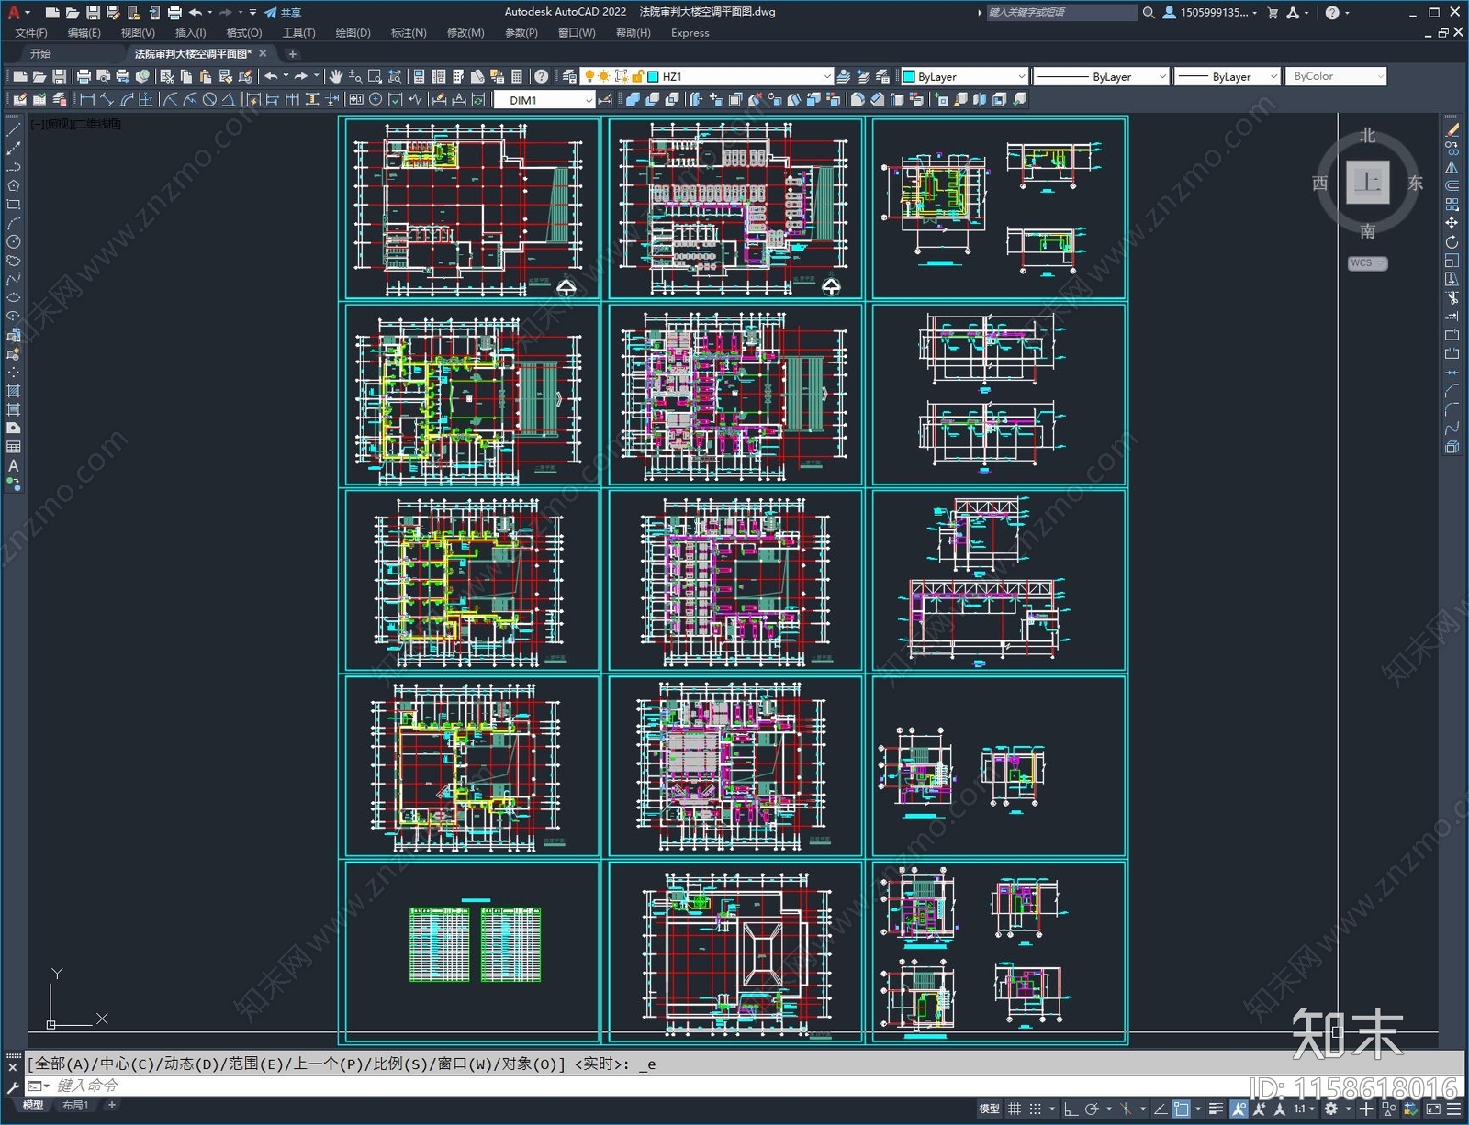Switch to the 布局1 layout tab
This screenshot has width=1469, height=1125.
pyautogui.click(x=75, y=1105)
